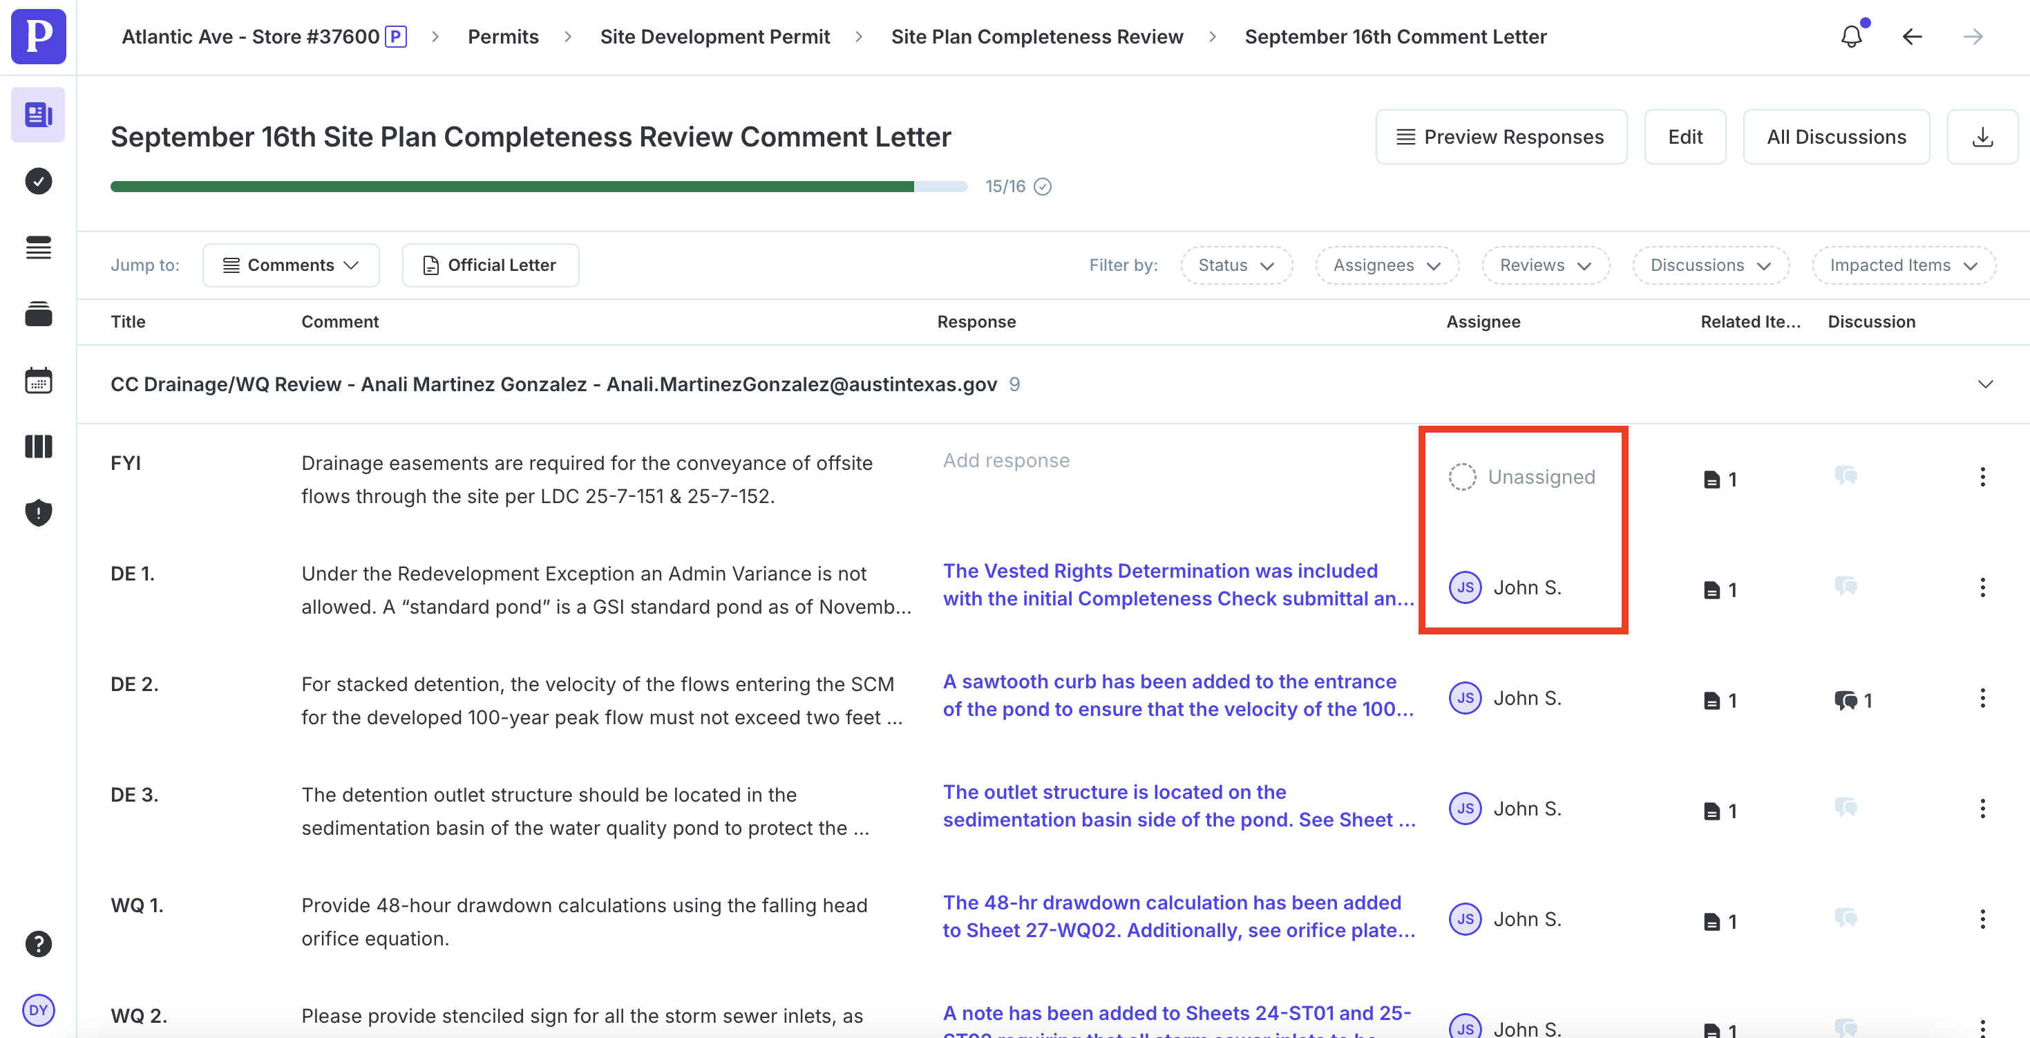Click the Unassigned assignee circle for FYI
This screenshot has height=1038, width=2030.
pyautogui.click(x=1462, y=477)
